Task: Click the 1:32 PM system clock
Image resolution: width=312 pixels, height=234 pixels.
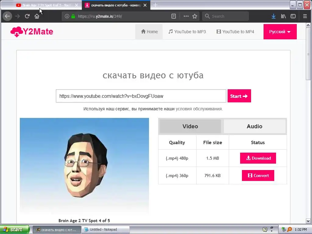Action: (x=301, y=230)
